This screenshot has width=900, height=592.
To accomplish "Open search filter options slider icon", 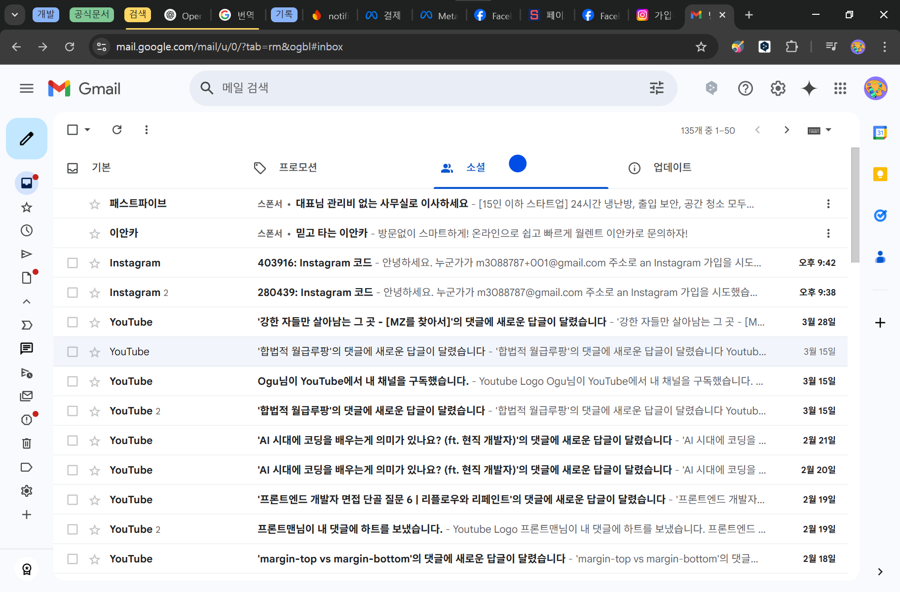I will [657, 88].
